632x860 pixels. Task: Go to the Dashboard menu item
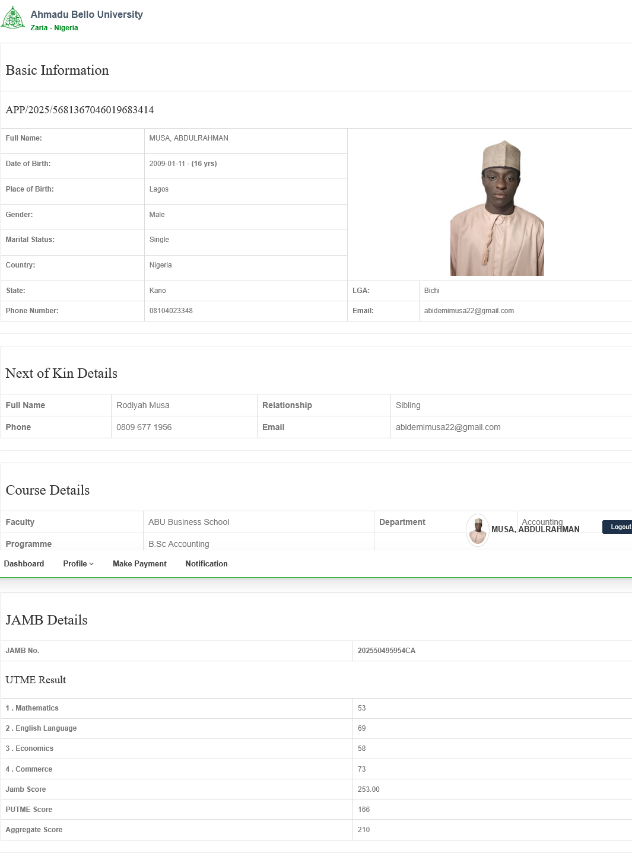[24, 563]
